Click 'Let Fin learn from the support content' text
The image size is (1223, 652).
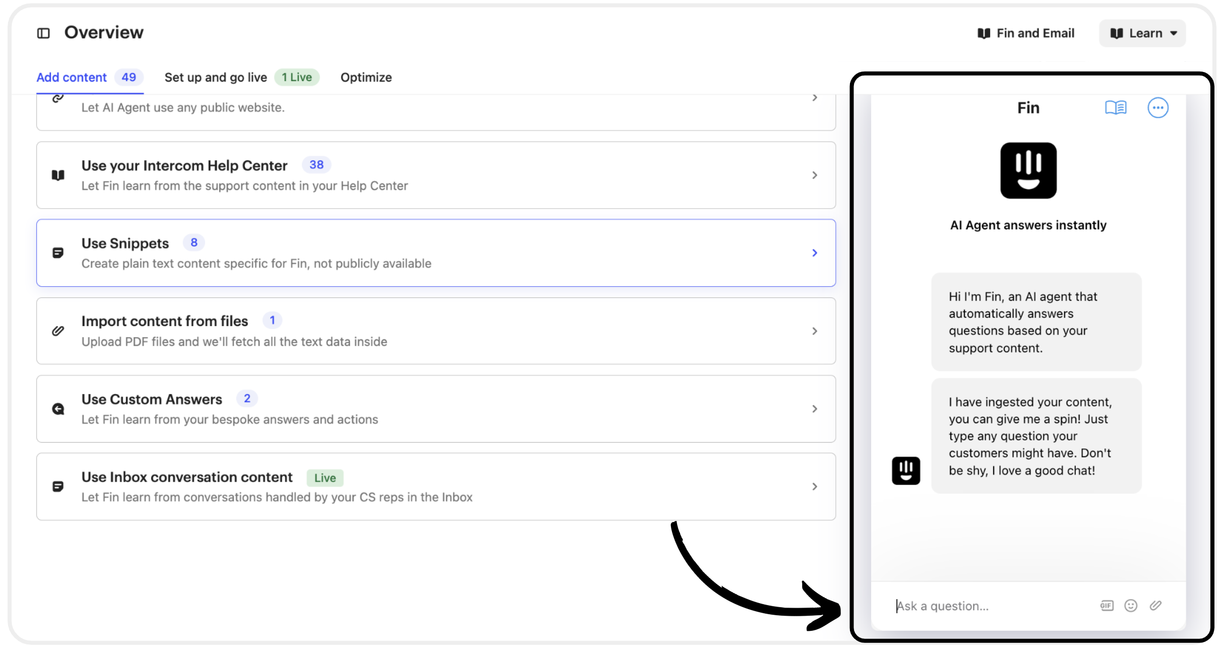[245, 186]
